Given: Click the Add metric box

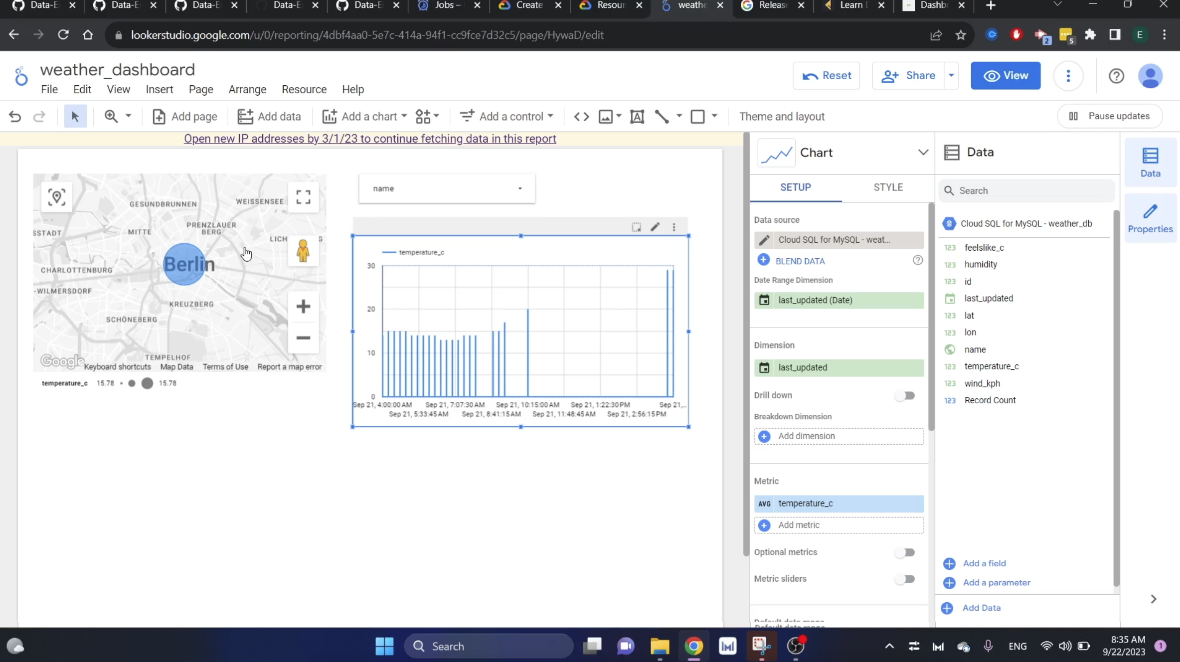Looking at the screenshot, I should pos(839,525).
